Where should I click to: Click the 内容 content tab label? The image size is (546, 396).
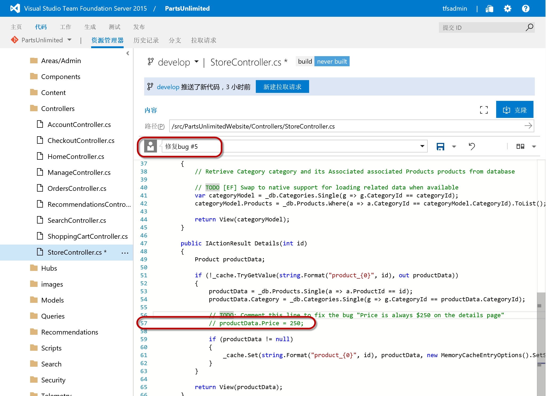click(151, 110)
